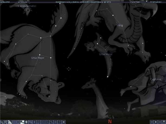Toggle the equatorial grid
Viewport: 166px width, 124px height.
tap(18, 122)
